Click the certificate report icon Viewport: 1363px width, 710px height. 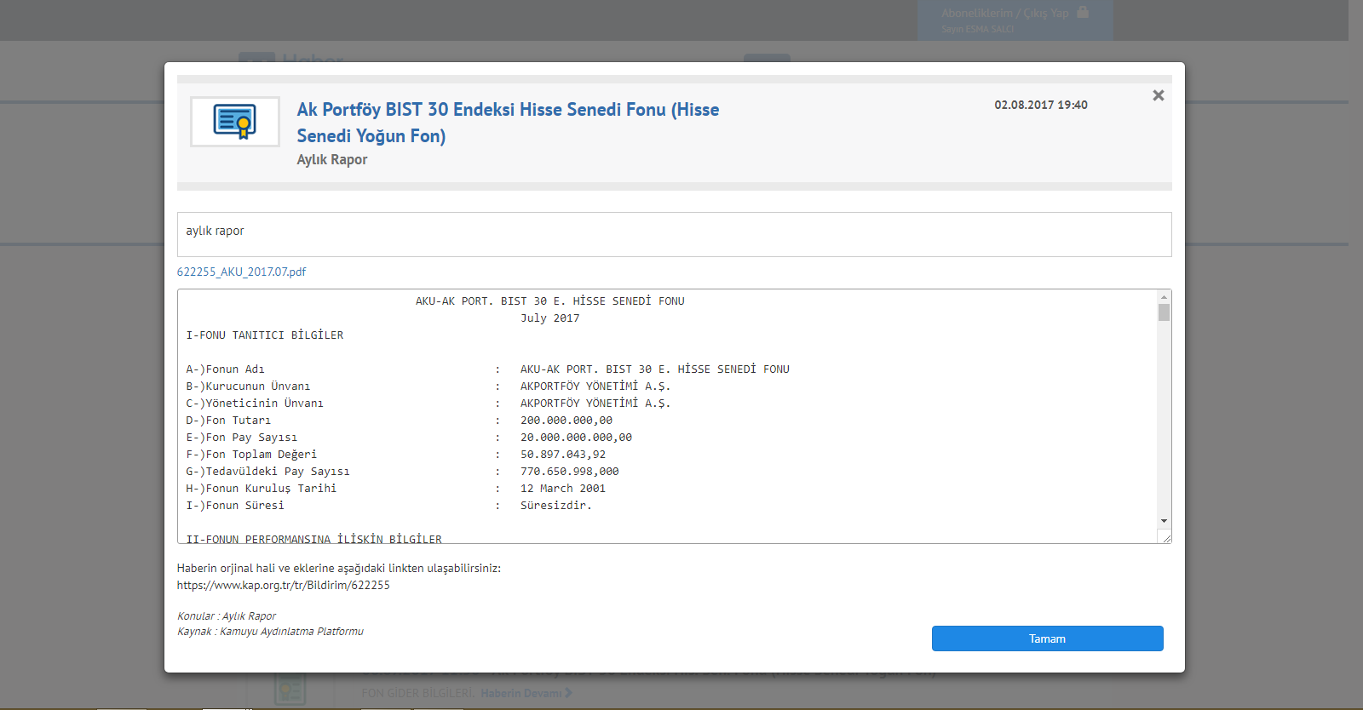pos(235,122)
